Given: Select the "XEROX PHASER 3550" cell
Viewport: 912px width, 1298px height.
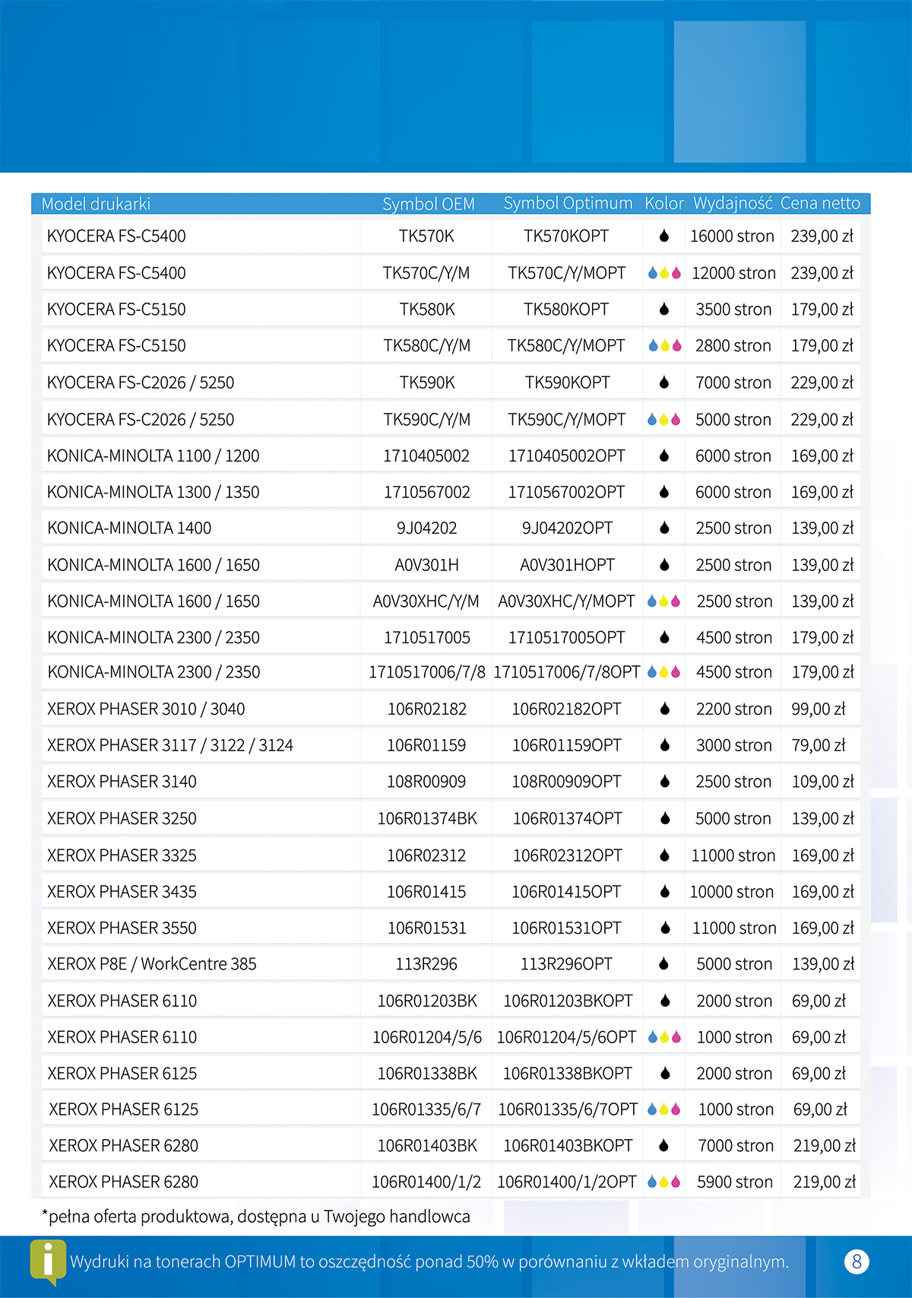Looking at the screenshot, I should point(122,928).
